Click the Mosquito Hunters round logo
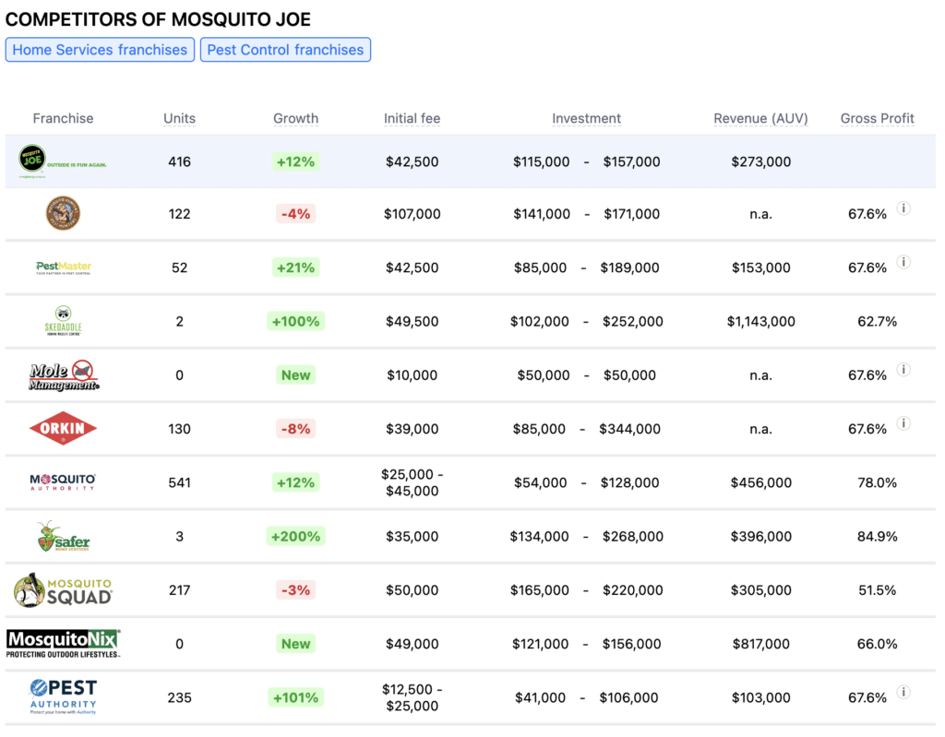945x737 pixels. pos(63,213)
